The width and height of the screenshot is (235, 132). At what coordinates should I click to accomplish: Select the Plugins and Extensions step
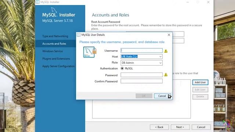[x=56, y=59]
